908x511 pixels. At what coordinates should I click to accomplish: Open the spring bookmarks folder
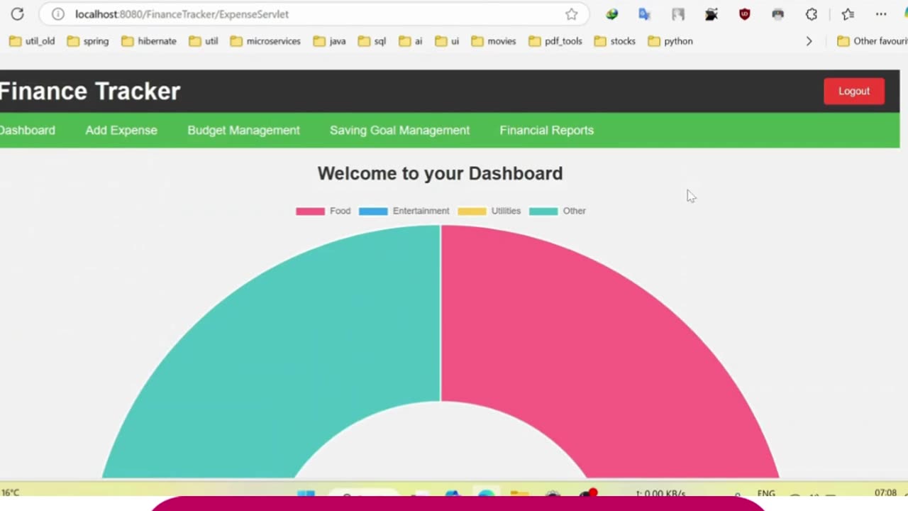(88, 41)
